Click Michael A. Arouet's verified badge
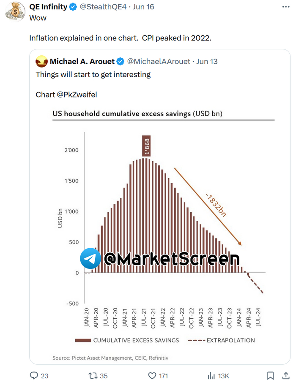The height and width of the screenshot is (385, 296). pos(120,62)
